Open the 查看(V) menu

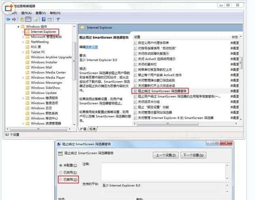(x=40, y=13)
